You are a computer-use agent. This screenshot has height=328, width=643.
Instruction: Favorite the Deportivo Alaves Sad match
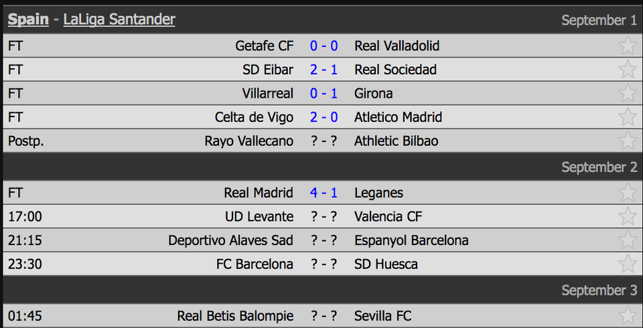tap(627, 240)
